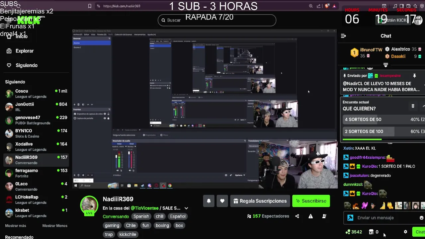Open the emoji picker in chat input
Screen dimensions: 425x239
(x=421, y=218)
